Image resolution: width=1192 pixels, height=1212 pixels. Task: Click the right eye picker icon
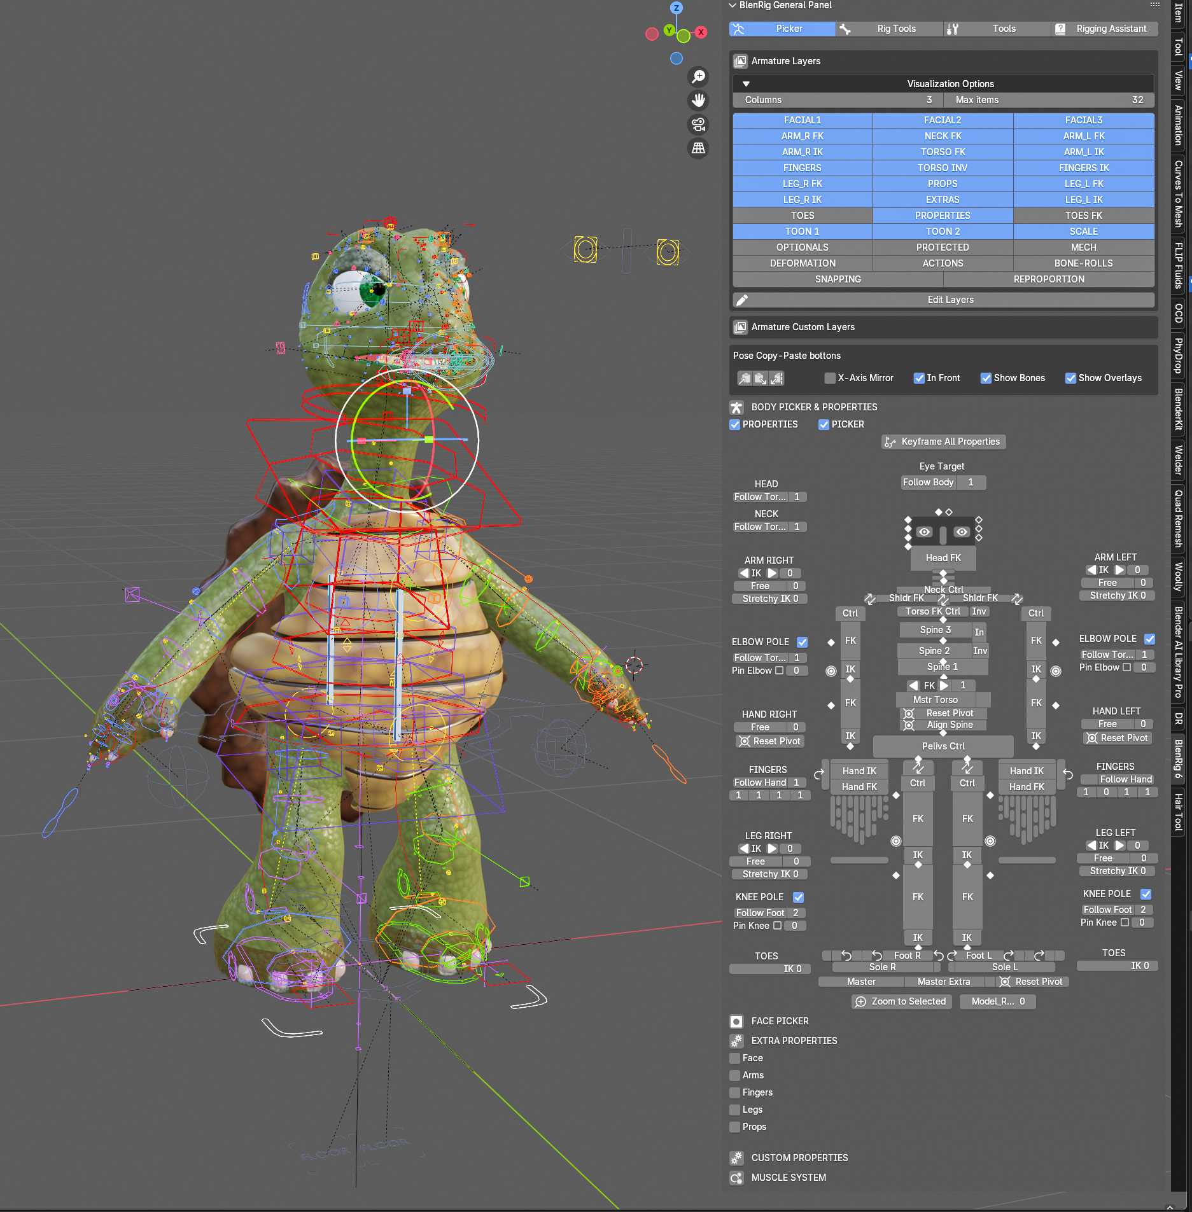click(962, 532)
